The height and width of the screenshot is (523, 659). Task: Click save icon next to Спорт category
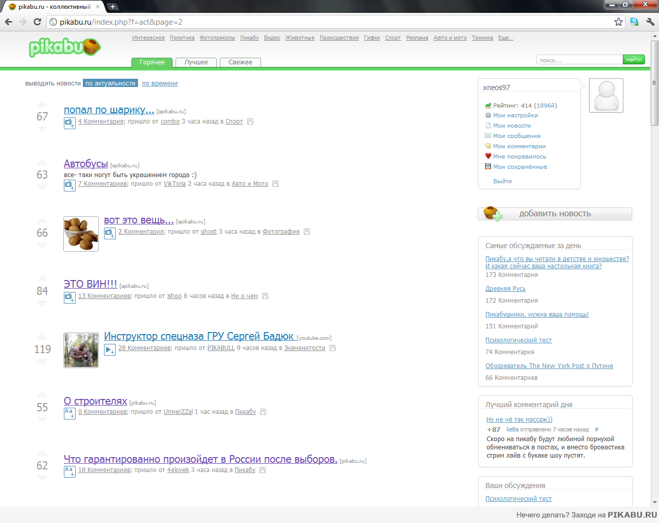(x=250, y=122)
